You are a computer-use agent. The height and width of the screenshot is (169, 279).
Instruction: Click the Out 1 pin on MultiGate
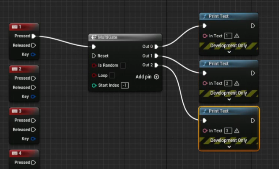[156, 56]
